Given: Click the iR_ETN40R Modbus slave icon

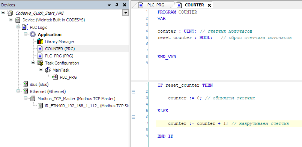Looking at the screenshot, I should click(40, 106).
